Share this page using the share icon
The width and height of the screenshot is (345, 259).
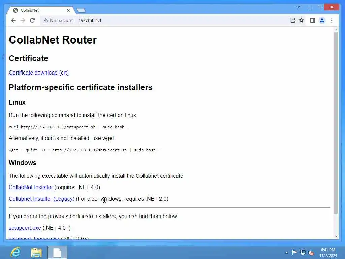pos(293,20)
